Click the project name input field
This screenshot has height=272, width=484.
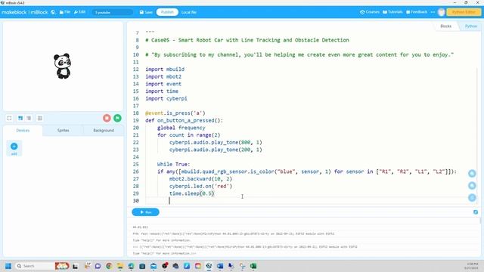point(113,12)
